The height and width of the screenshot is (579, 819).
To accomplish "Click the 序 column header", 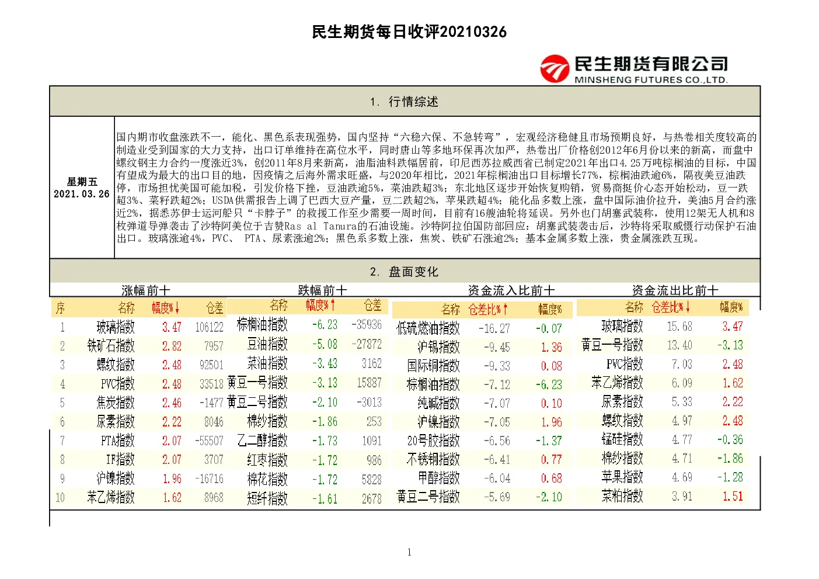I will (x=60, y=308).
